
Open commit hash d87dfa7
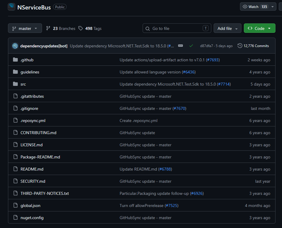click(207, 46)
